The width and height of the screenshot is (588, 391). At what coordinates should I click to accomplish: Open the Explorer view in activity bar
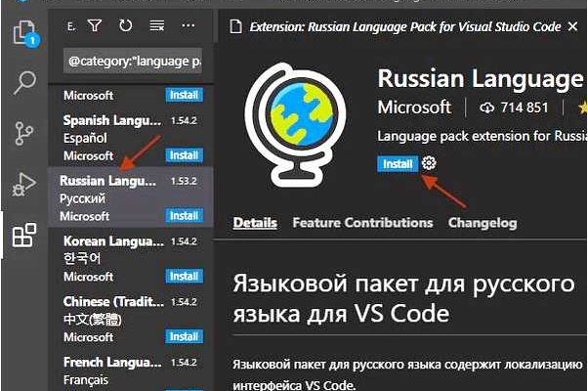24,32
